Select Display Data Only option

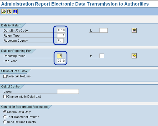[5, 112]
